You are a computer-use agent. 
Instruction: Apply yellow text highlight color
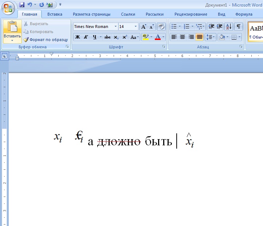pos(145,37)
